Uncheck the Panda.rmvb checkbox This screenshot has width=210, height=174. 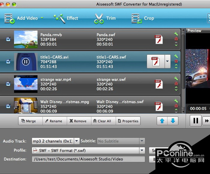[x=8, y=39]
